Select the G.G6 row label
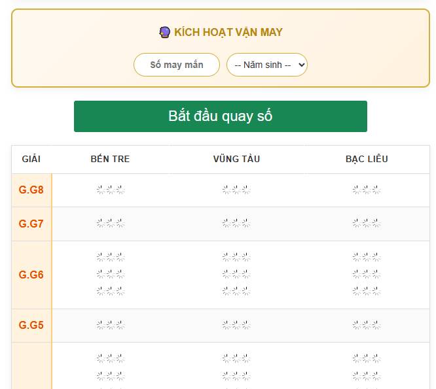 (x=31, y=275)
